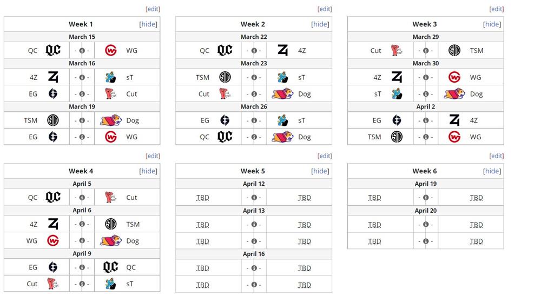Click edit link above Week 1 table
This screenshot has height=303, width=541.
153,9
